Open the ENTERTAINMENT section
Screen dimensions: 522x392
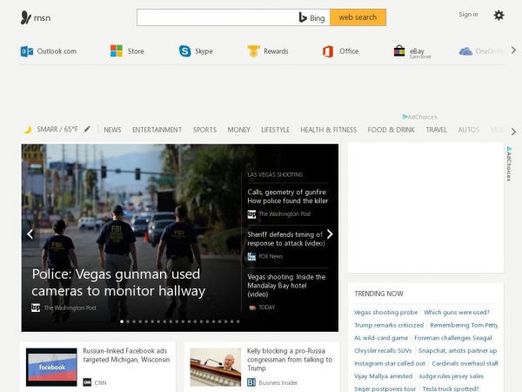coord(157,130)
